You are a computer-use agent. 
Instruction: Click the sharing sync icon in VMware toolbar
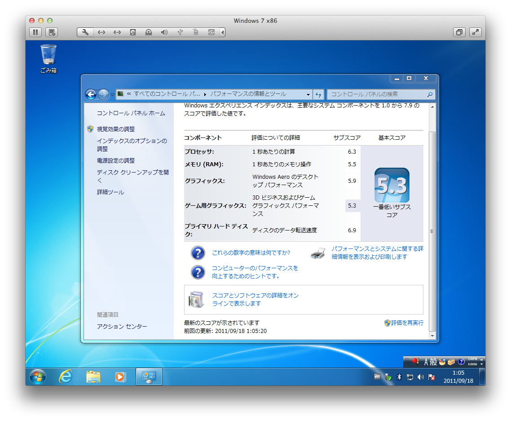pyautogui.click(x=211, y=32)
